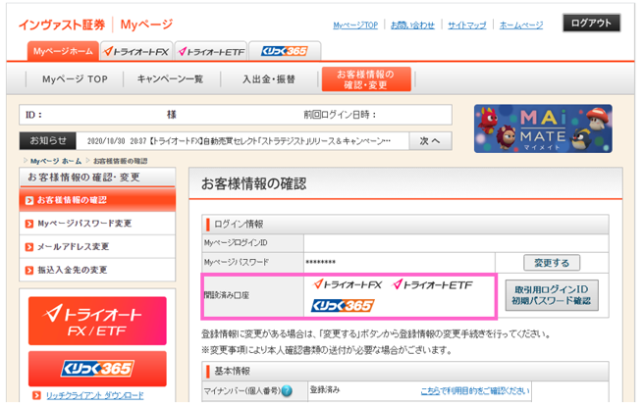Click the インヴァスト証券 logo
The image size is (643, 407).
point(62,25)
